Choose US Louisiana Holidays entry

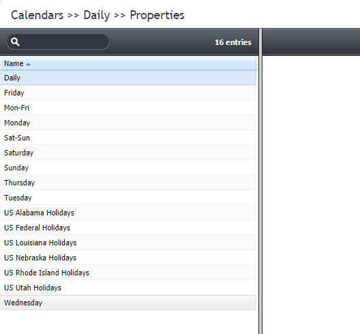pyautogui.click(x=128, y=243)
